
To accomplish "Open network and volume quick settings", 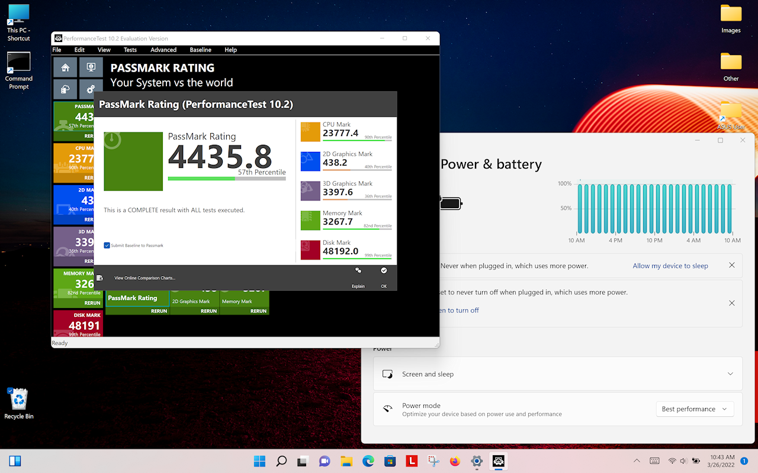I will coord(684,461).
